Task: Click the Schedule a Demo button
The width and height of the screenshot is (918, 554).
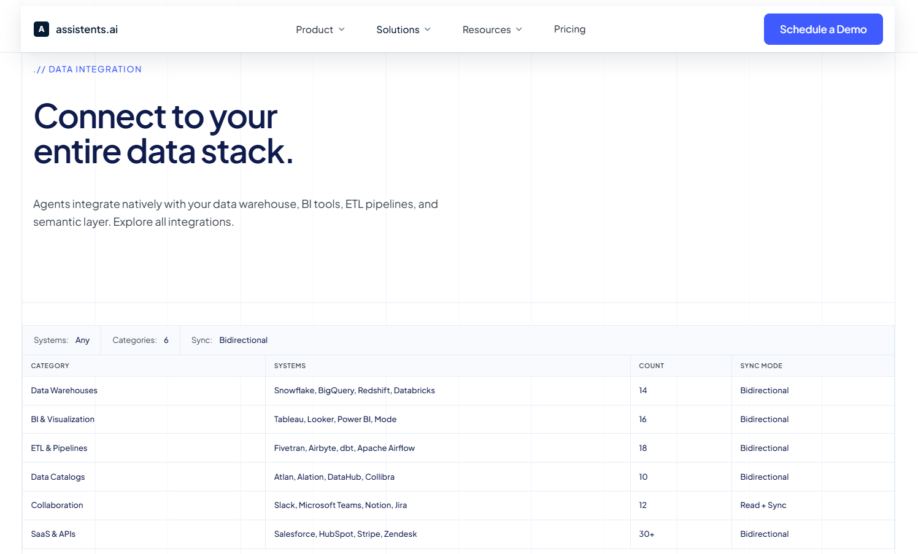Action: point(823,29)
